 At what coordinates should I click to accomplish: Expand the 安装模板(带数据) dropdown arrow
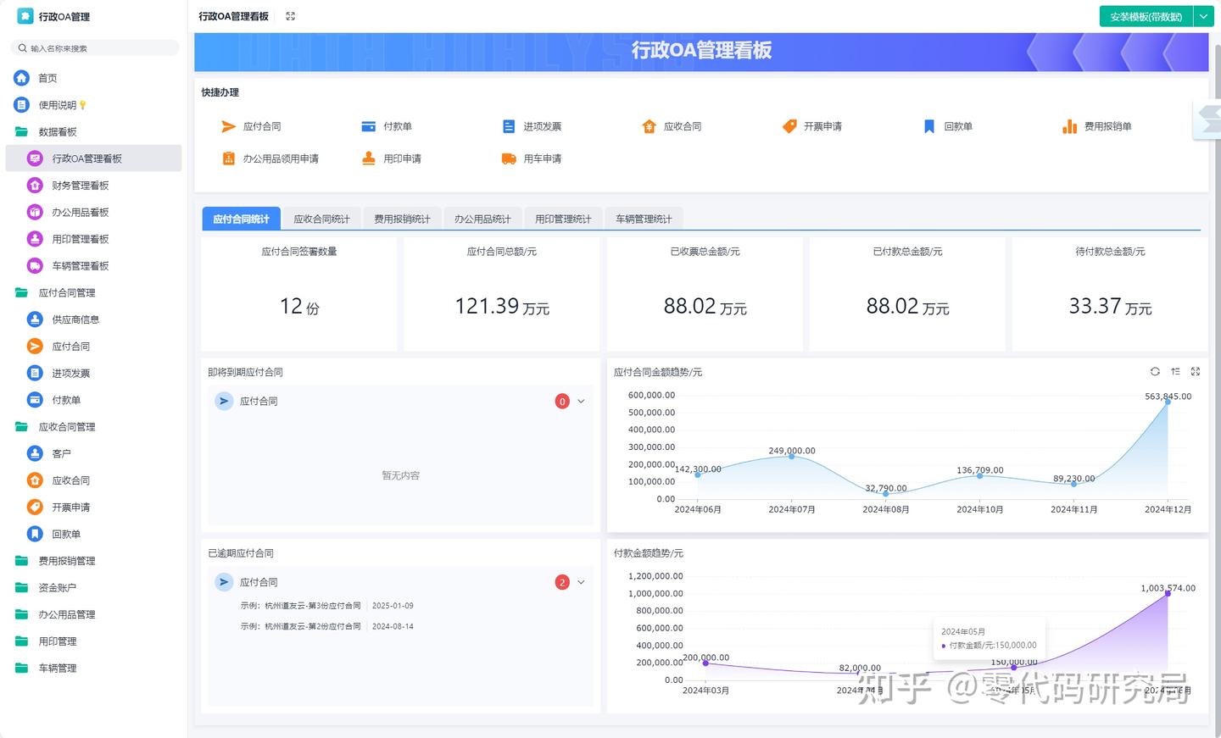coord(1203,16)
